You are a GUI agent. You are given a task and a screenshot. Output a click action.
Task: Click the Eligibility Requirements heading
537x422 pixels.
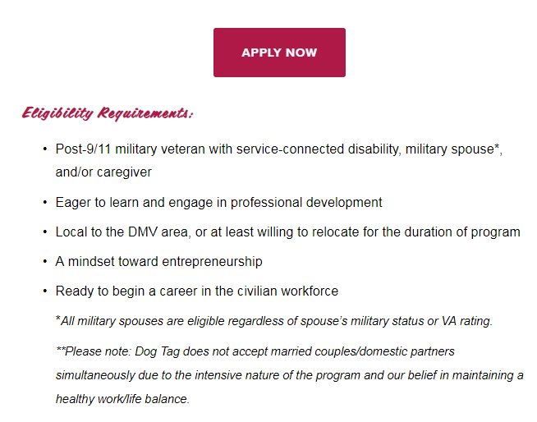coord(108,112)
